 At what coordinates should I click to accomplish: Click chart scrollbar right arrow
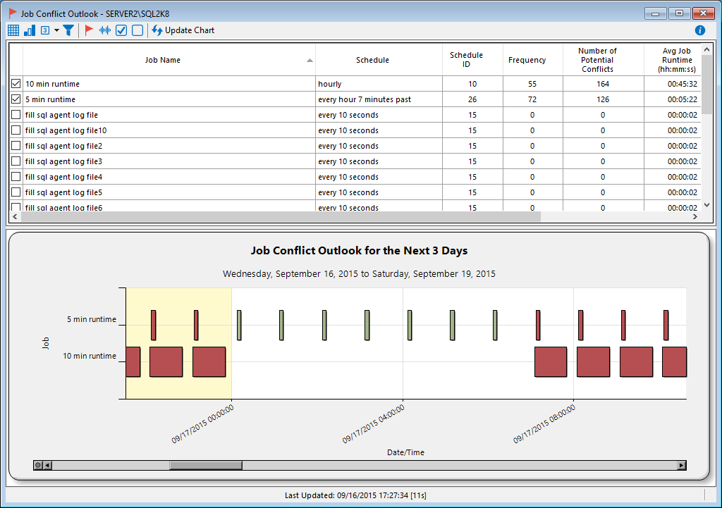point(682,465)
